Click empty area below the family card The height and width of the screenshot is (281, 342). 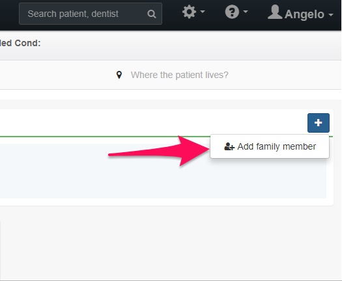pos(170,242)
